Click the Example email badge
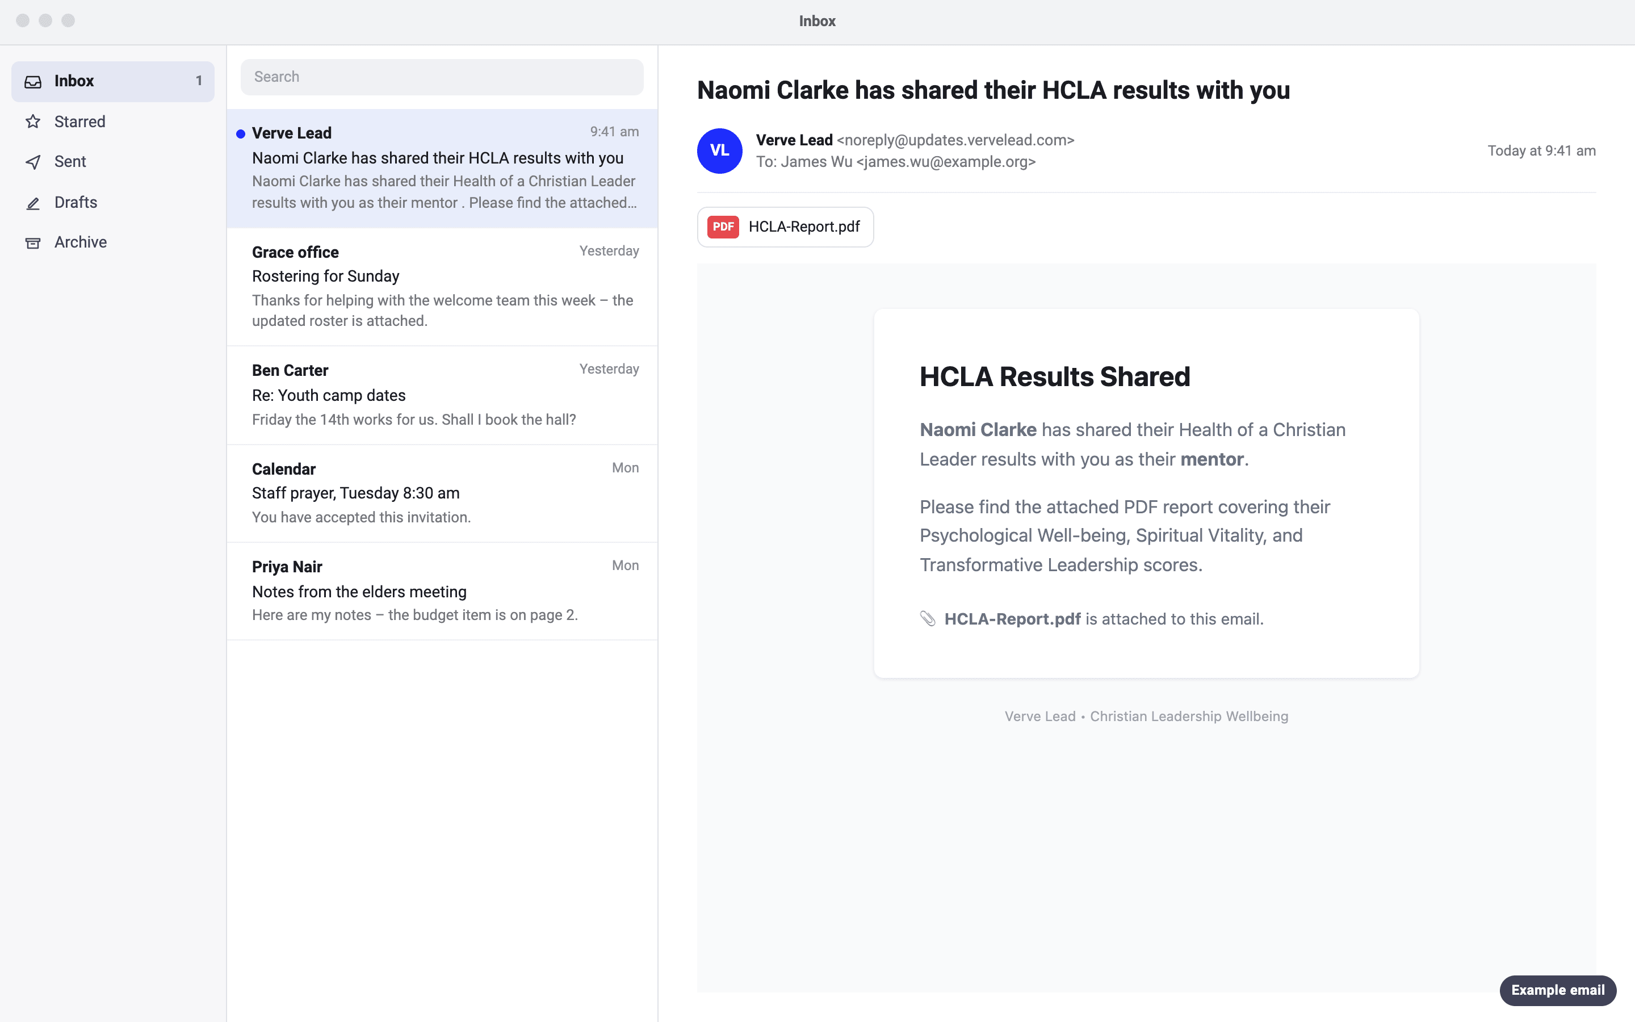 click(1558, 990)
